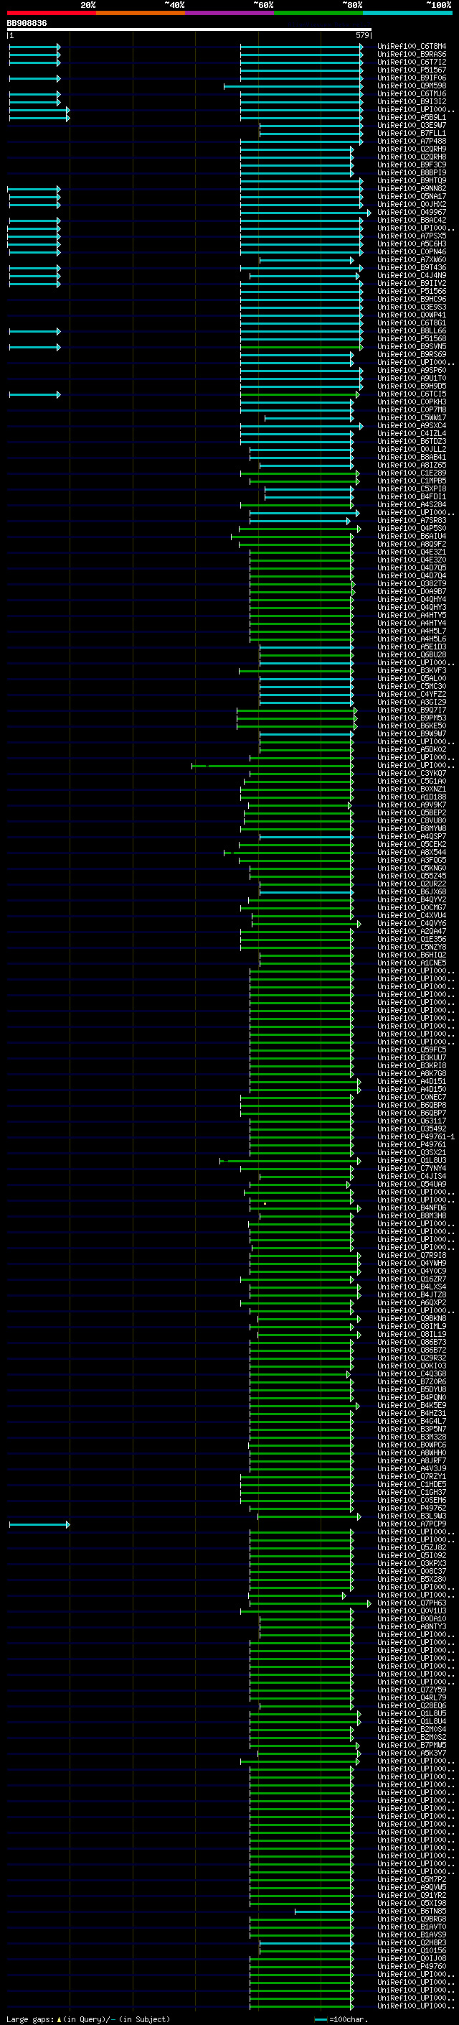459x2025 pixels.
Task: Click the cyan ~100% identity legend segment
Action: tap(407, 13)
